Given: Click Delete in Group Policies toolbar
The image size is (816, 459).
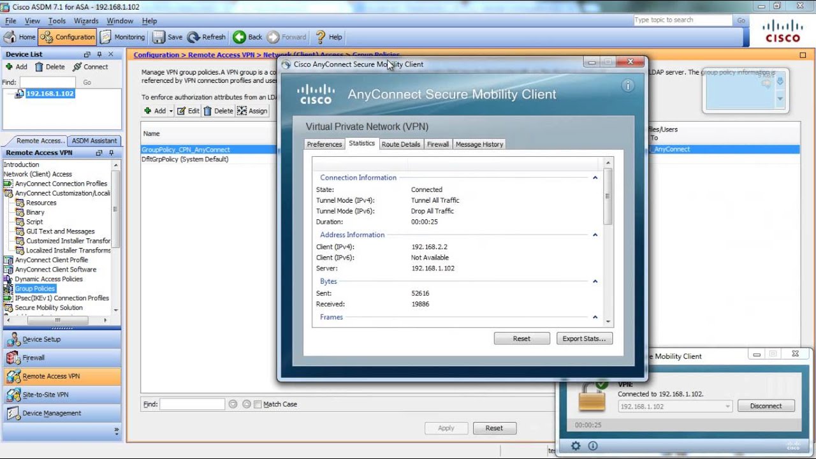Looking at the screenshot, I should point(218,111).
